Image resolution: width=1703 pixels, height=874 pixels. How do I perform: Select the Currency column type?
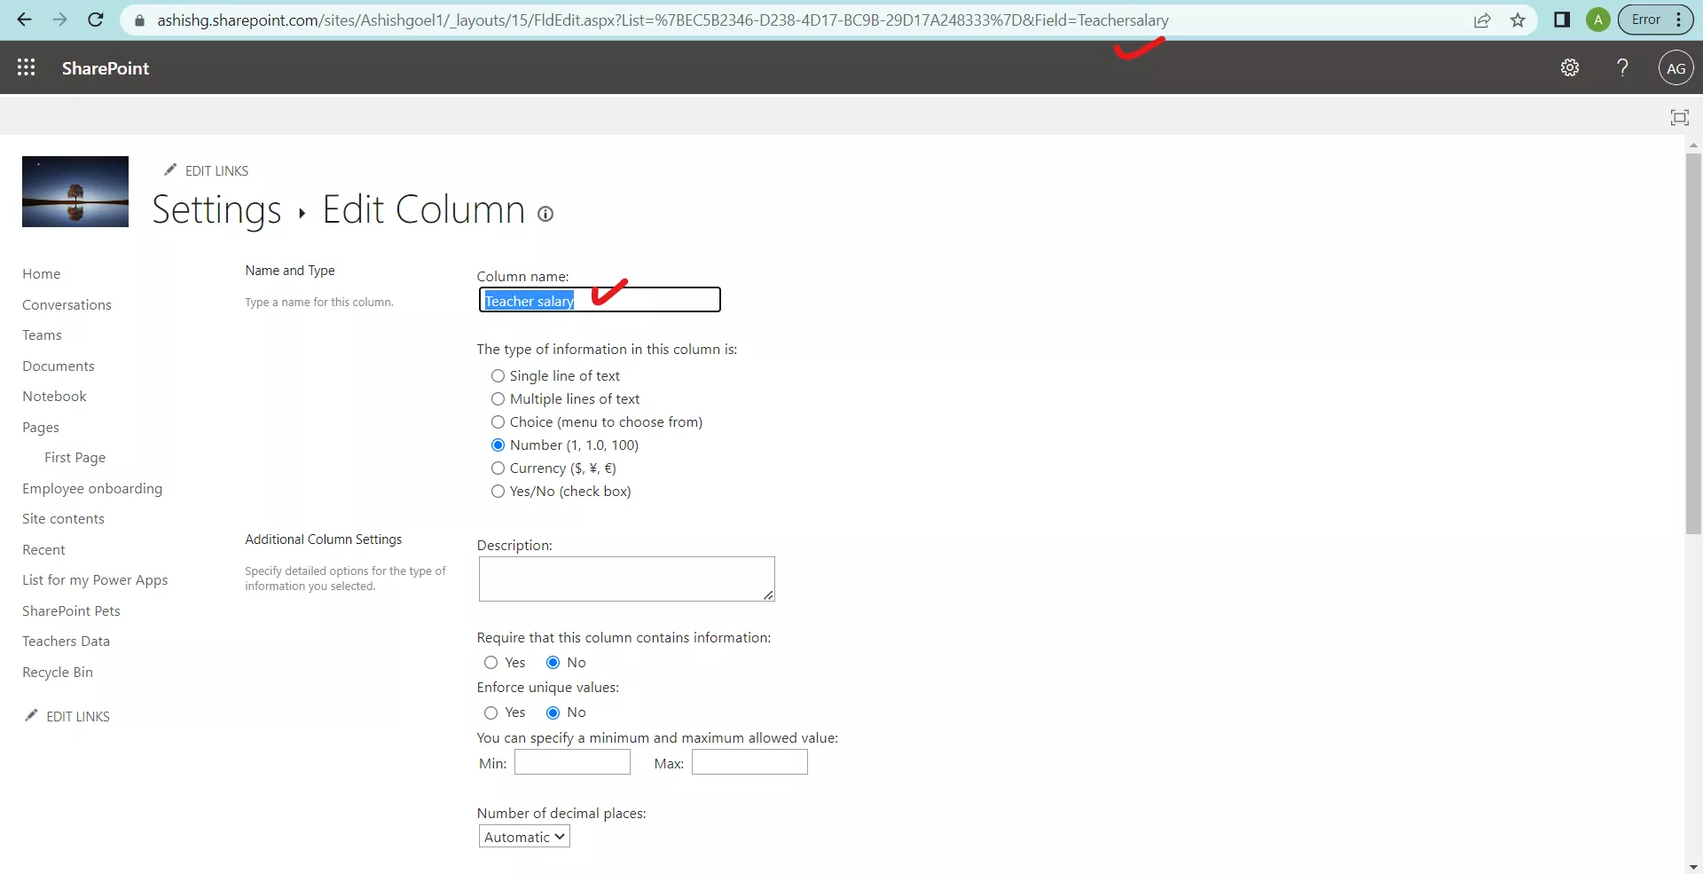[498, 468]
